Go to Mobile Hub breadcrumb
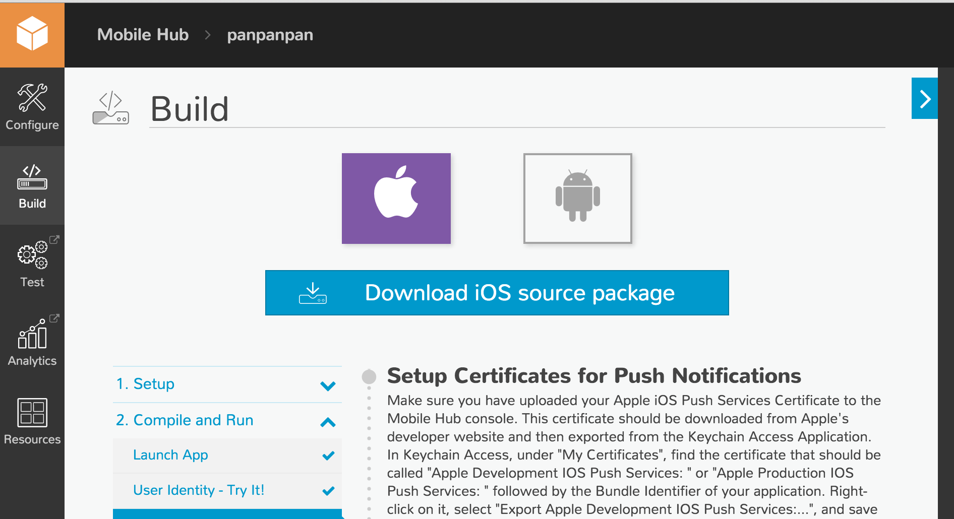Image resolution: width=954 pixels, height=519 pixels. [x=143, y=34]
